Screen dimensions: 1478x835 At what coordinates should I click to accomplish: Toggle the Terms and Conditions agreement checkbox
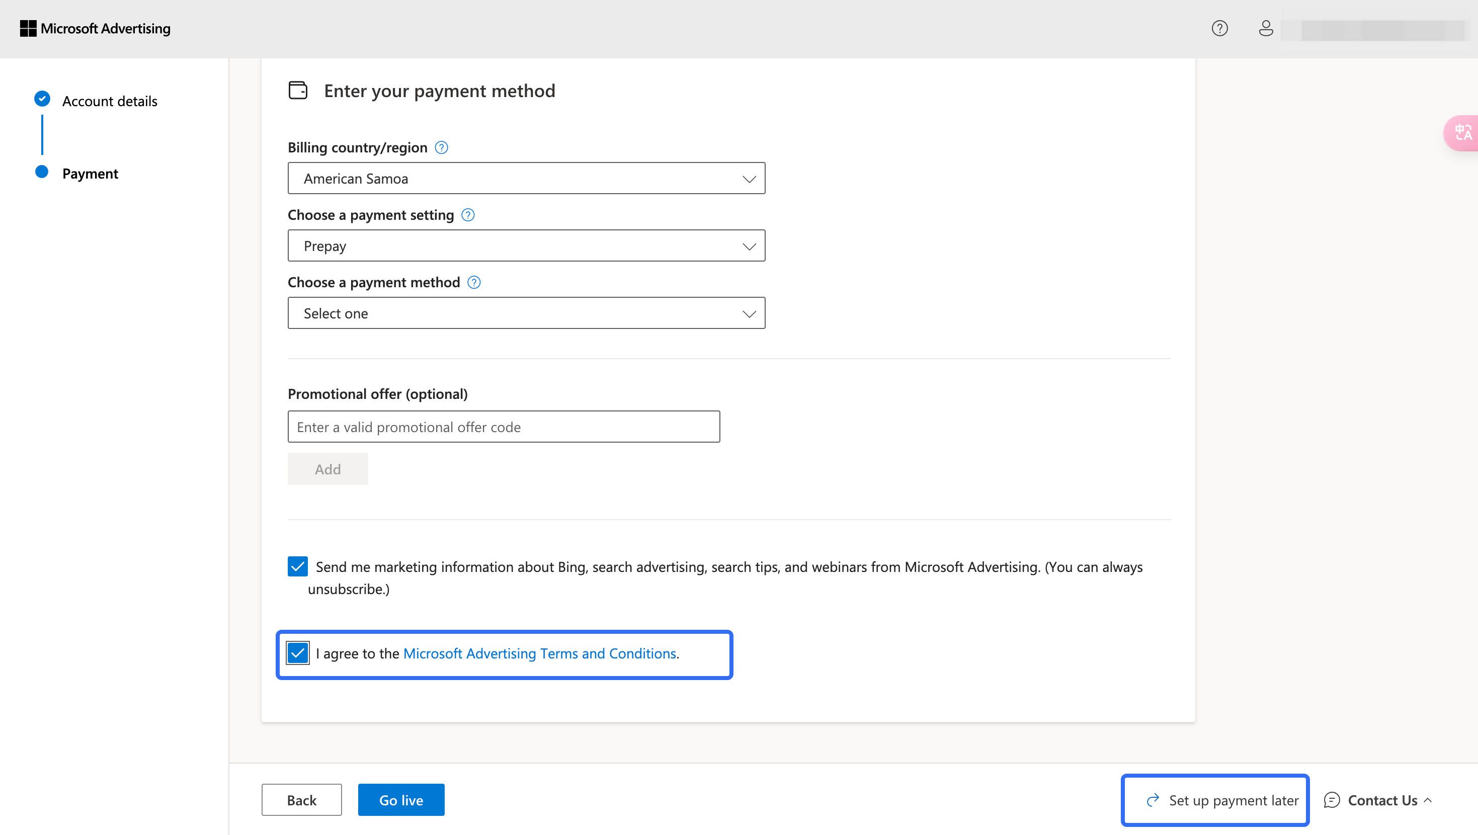[x=298, y=652]
